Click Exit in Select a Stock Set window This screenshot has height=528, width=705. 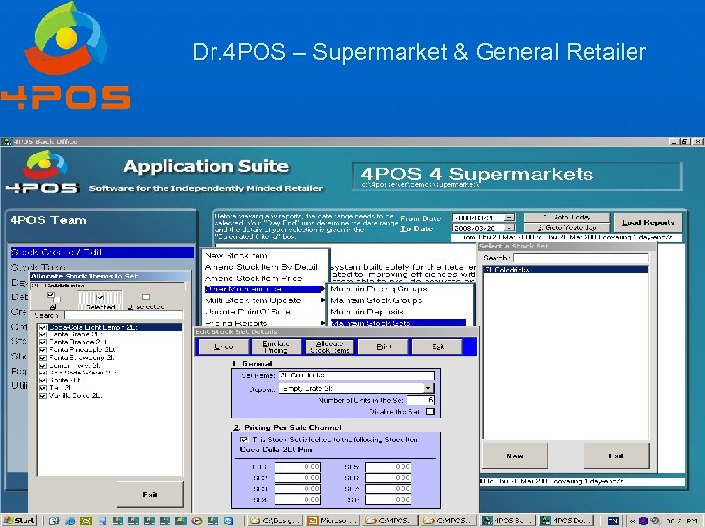point(616,456)
